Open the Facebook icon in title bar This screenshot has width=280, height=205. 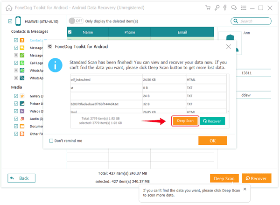225,7
